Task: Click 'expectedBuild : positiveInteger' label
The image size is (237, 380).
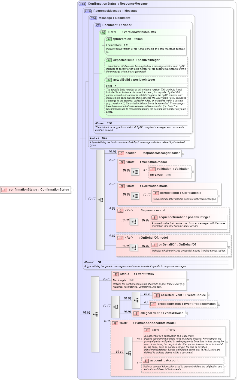Action: (x=136, y=60)
